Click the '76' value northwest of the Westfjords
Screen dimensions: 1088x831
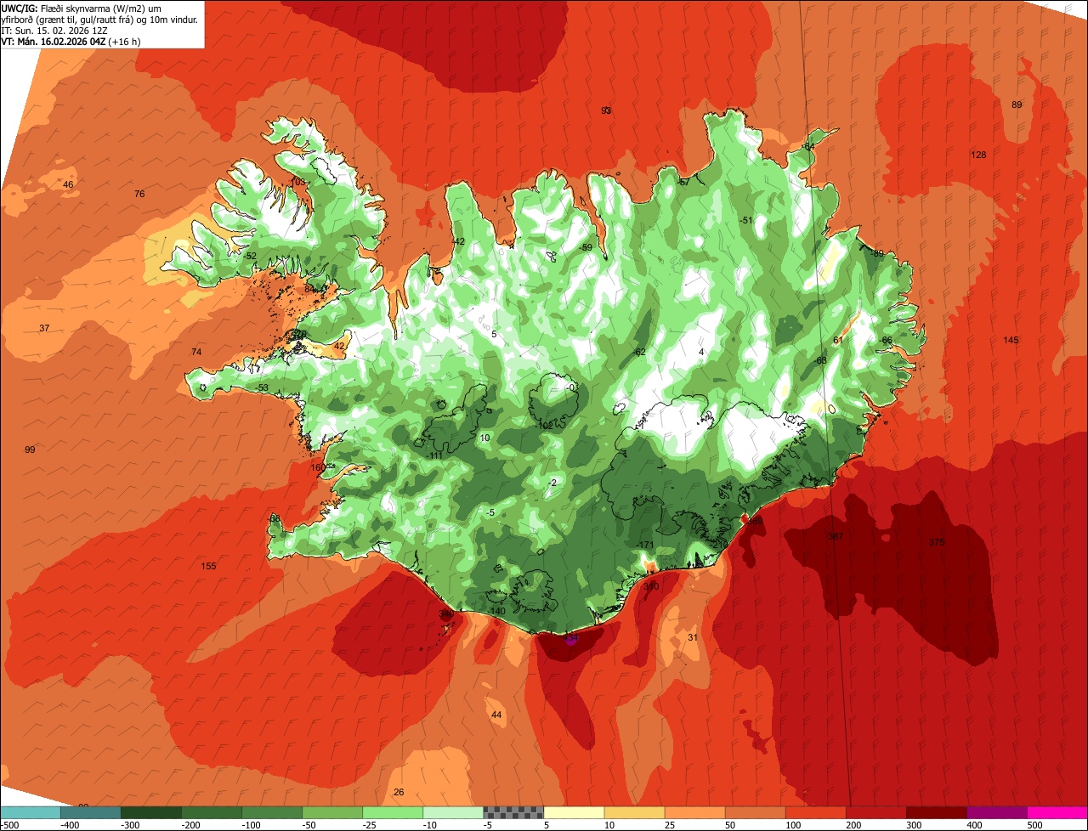coord(139,194)
